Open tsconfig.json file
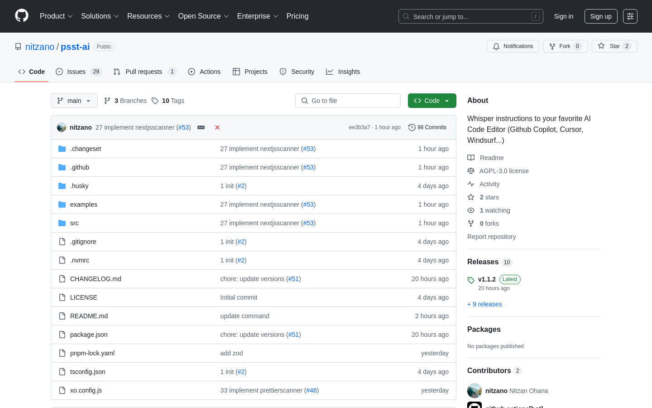 tap(88, 372)
